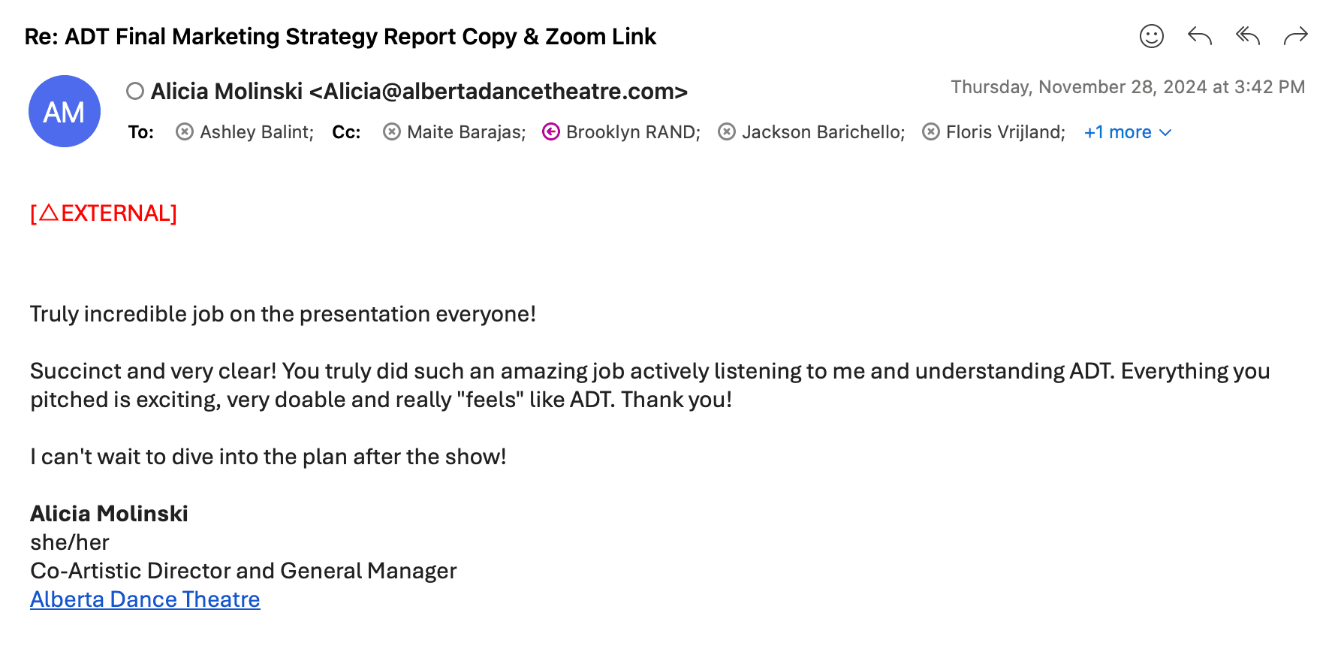Click the status icon next to Maite Barajas

[391, 132]
